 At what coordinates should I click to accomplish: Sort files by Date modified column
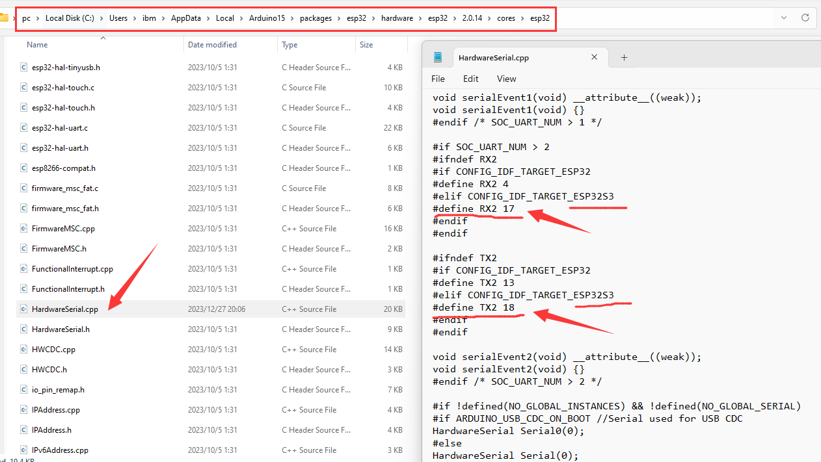pos(212,45)
